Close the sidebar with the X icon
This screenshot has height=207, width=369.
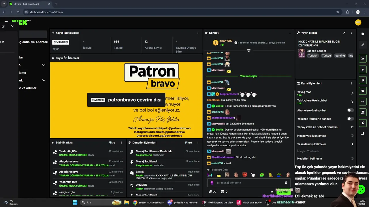(x=12, y=26)
